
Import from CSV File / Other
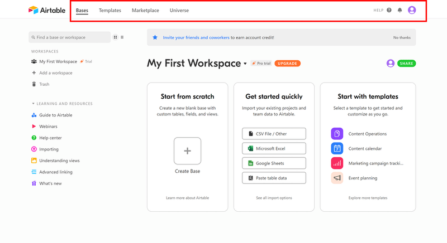pyautogui.click(x=274, y=134)
